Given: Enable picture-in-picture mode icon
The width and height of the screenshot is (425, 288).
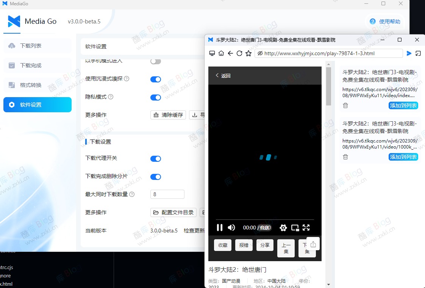Looking at the screenshot, I should click(295, 228).
